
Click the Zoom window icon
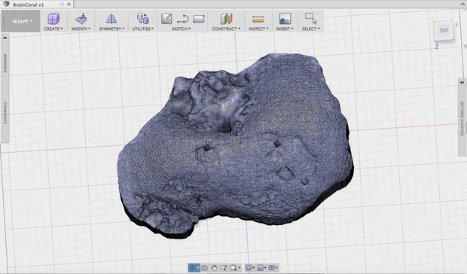coord(224,268)
